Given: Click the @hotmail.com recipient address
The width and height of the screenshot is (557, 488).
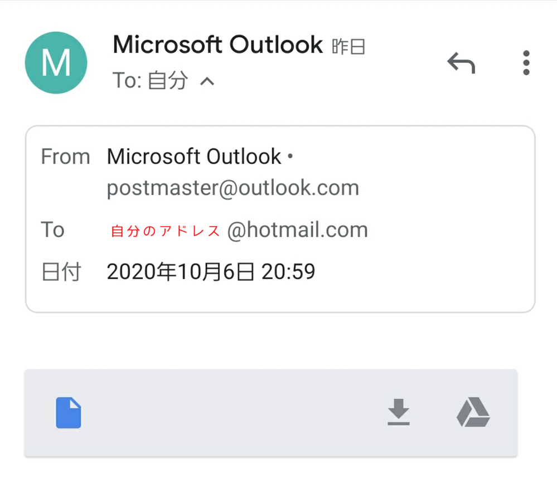Looking at the screenshot, I should pos(297,230).
